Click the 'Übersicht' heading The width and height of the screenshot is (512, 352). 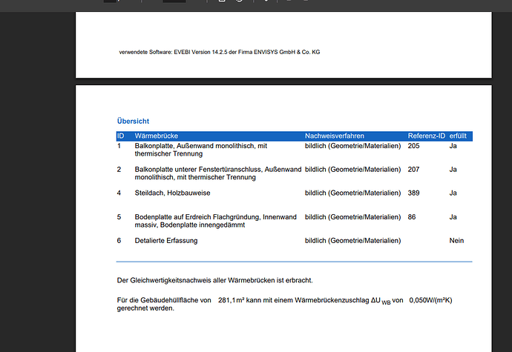[133, 121]
